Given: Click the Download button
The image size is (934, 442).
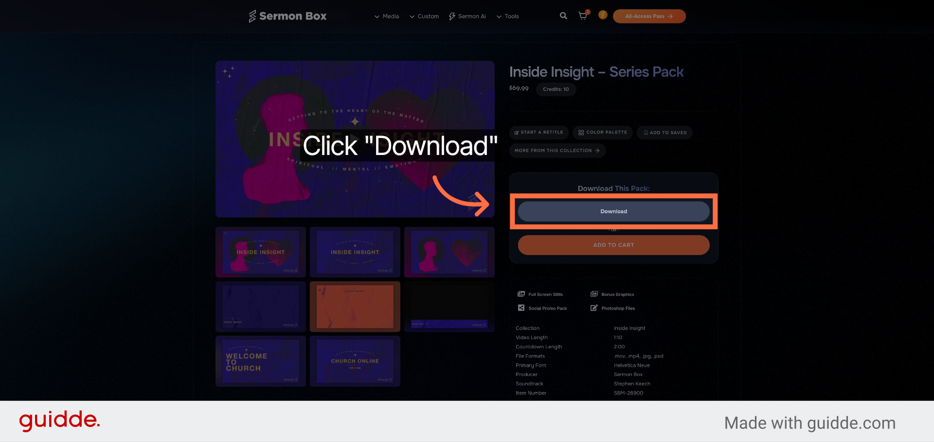Looking at the screenshot, I should (x=613, y=211).
